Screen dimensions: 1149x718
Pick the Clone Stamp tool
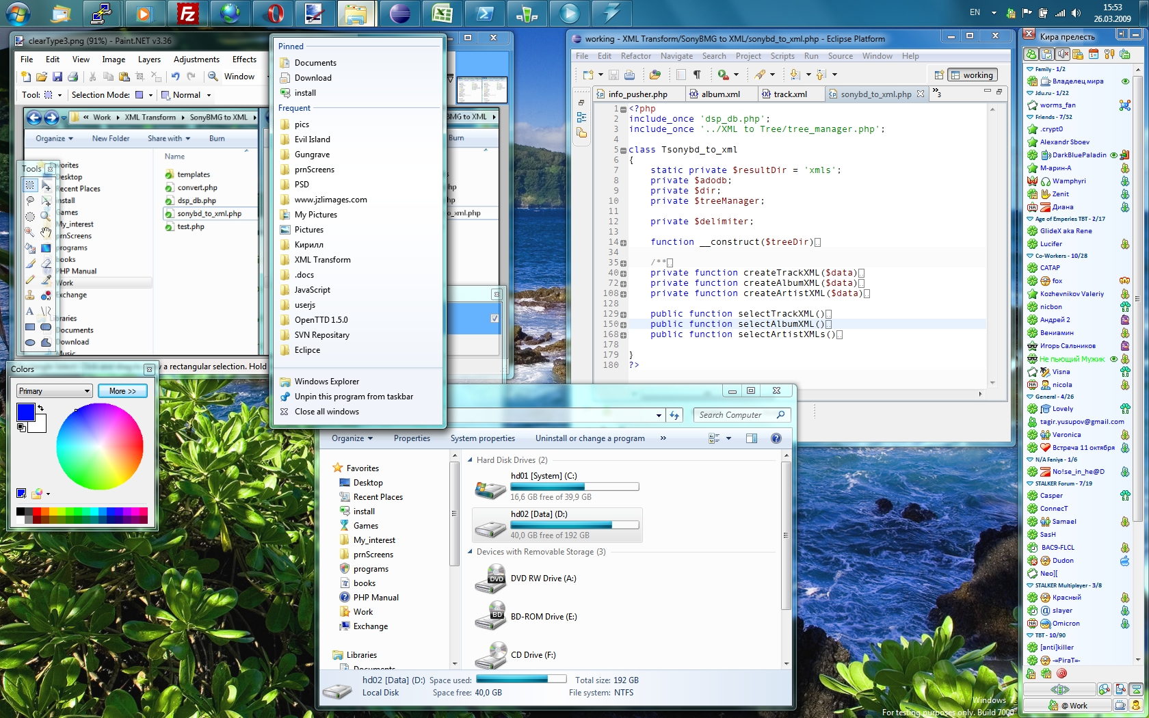(29, 295)
